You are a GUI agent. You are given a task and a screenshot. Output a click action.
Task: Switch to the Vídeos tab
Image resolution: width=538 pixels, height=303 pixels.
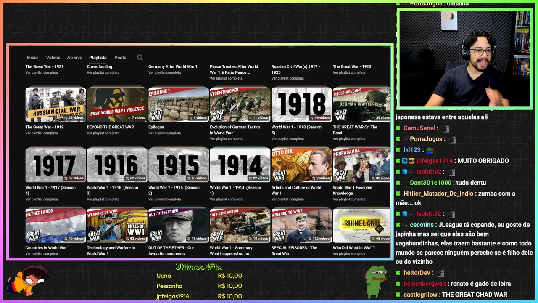point(53,58)
